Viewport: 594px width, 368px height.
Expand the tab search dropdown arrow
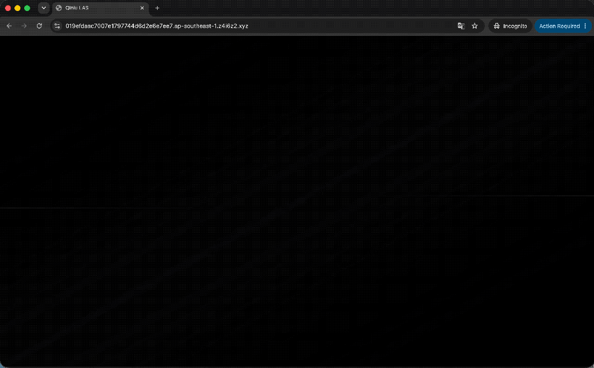[x=44, y=8]
